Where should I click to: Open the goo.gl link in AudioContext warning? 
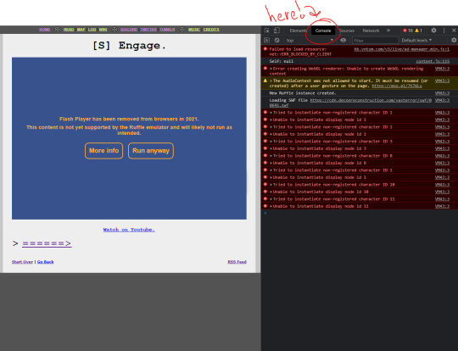click(x=397, y=86)
